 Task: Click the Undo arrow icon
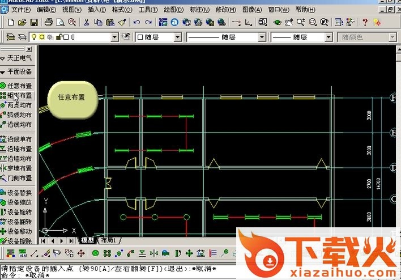coord(136,22)
